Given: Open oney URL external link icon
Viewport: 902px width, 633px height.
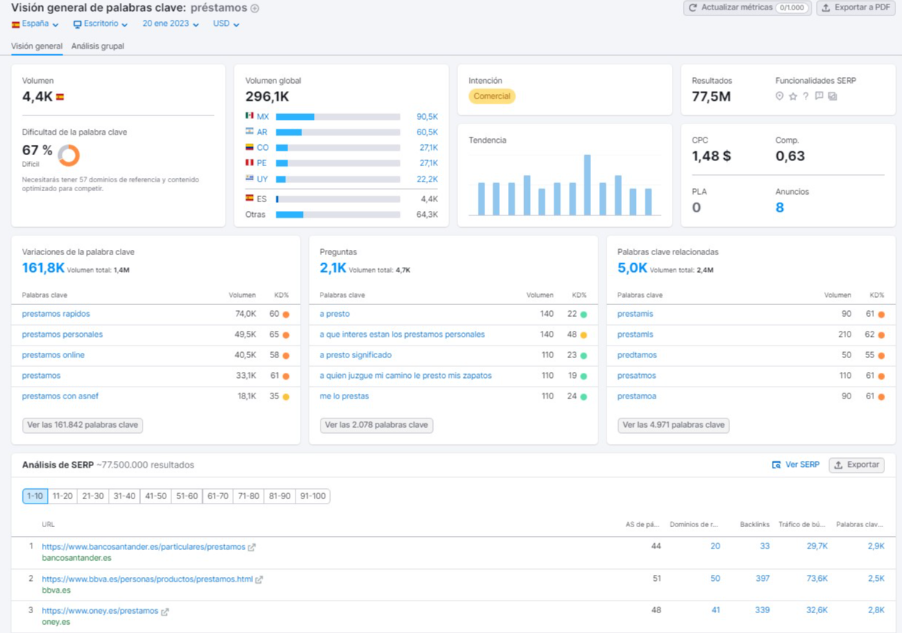Looking at the screenshot, I should click(x=165, y=612).
